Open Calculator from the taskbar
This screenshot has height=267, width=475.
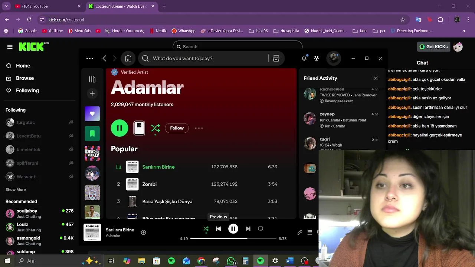tap(246, 261)
